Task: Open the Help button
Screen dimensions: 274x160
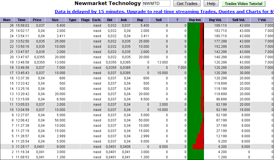Action: point(211,4)
